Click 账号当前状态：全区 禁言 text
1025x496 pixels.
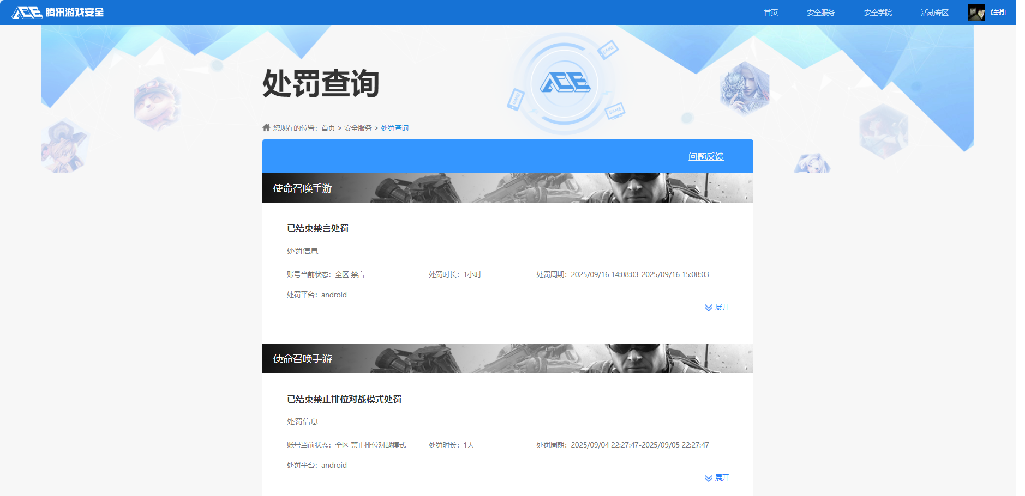[326, 274]
